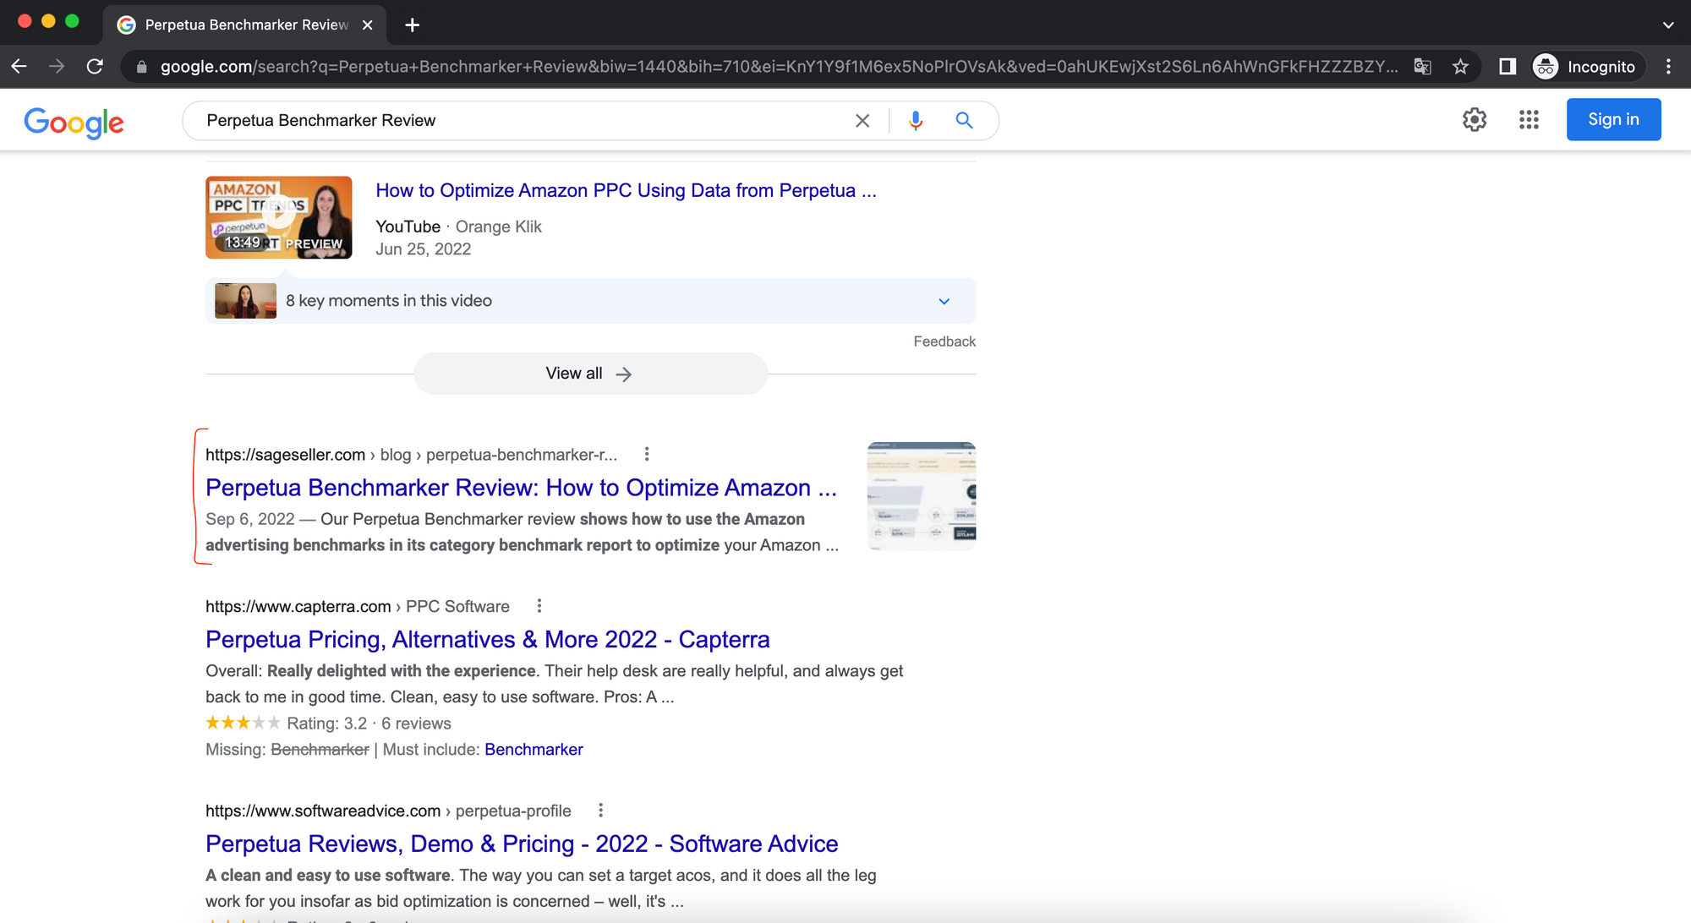Open Chrome three-dot menu
The image size is (1691, 923).
1668,67
